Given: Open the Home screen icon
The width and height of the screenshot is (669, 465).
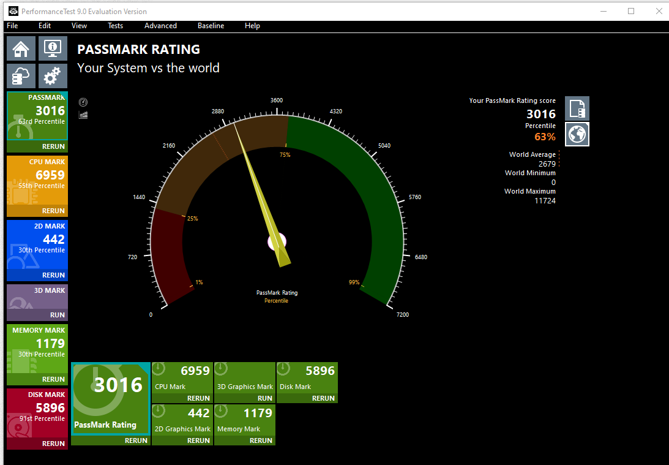Looking at the screenshot, I should coord(21,48).
